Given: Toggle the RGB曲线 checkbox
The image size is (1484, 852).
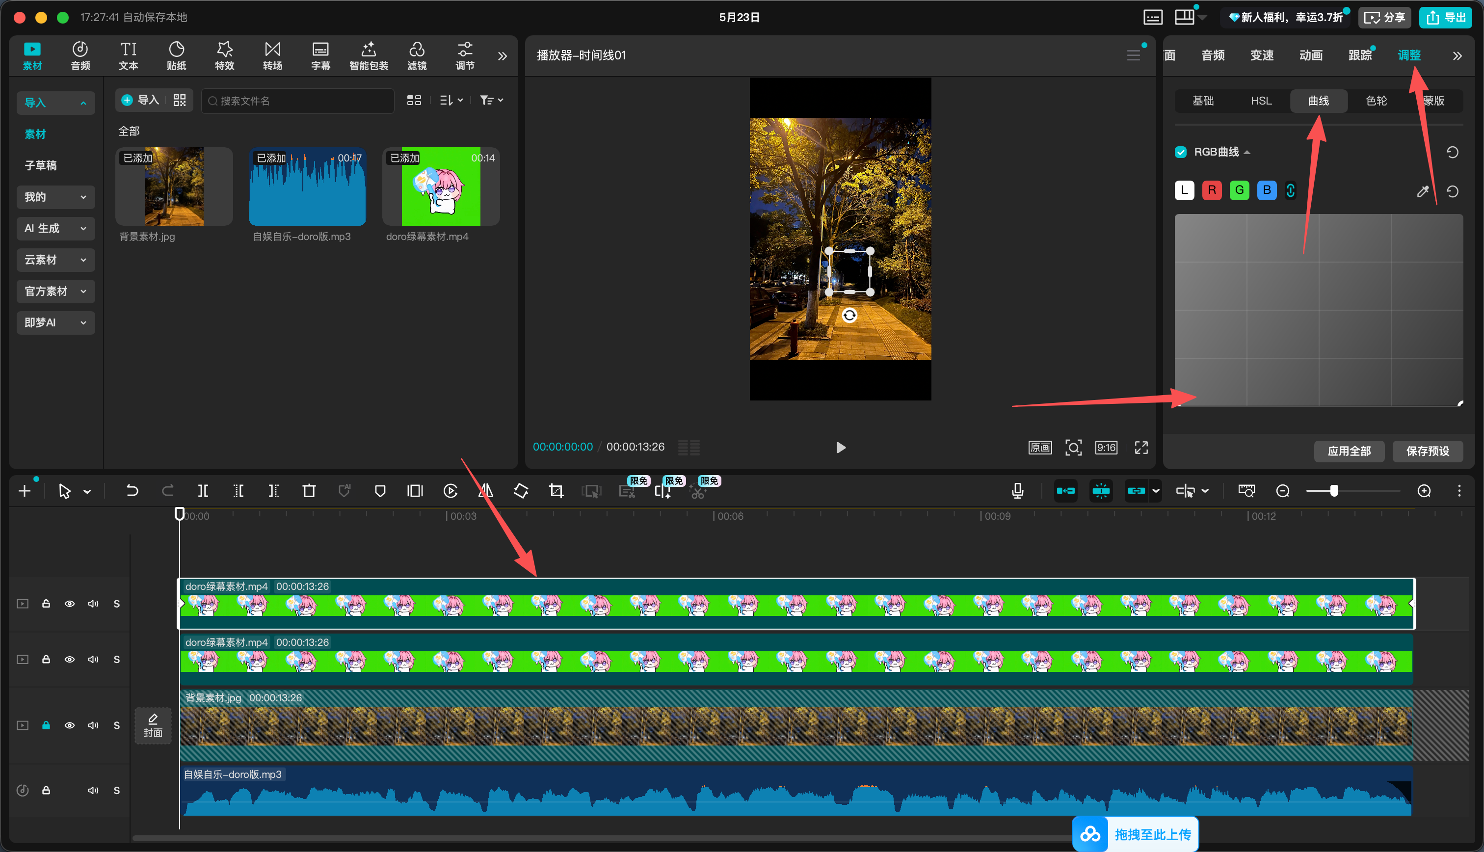Looking at the screenshot, I should 1181,152.
